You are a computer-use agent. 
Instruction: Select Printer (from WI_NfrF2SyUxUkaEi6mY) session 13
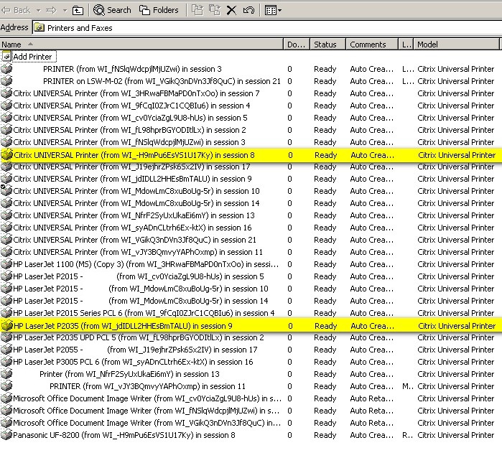click(x=129, y=374)
